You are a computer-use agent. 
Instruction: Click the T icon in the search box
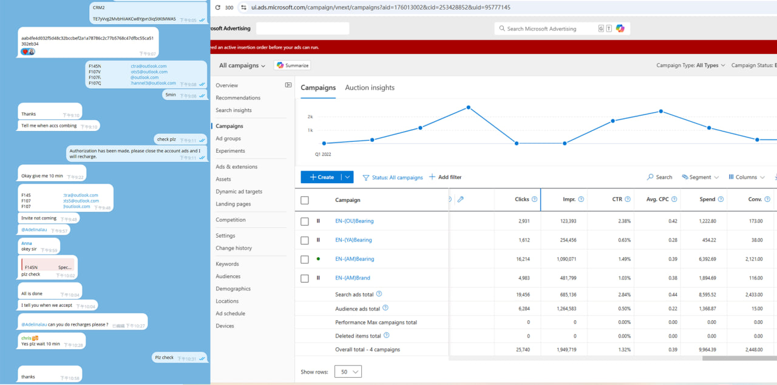pos(609,28)
